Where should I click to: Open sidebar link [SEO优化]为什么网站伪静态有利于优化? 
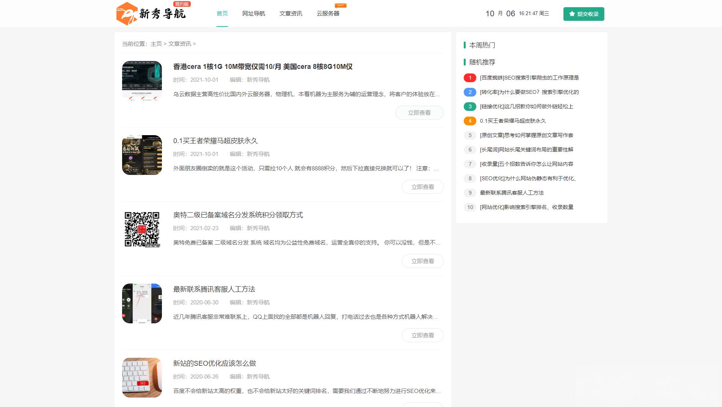528,178
